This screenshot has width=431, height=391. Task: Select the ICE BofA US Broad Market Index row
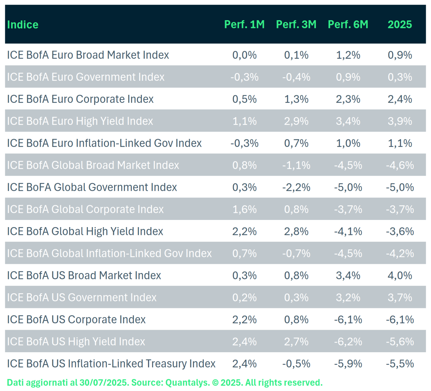click(84, 276)
